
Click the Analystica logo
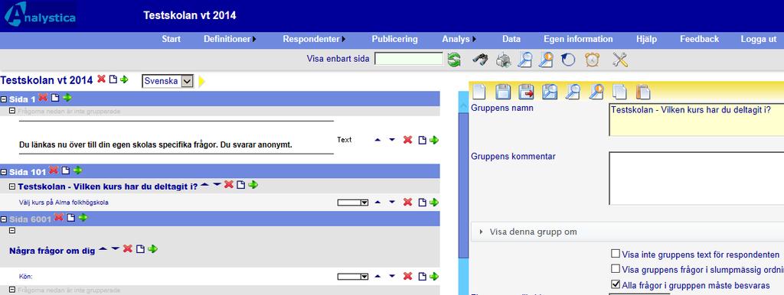tap(40, 15)
